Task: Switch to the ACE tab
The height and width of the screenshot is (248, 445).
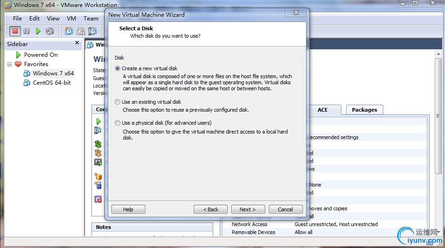Action: click(x=324, y=110)
